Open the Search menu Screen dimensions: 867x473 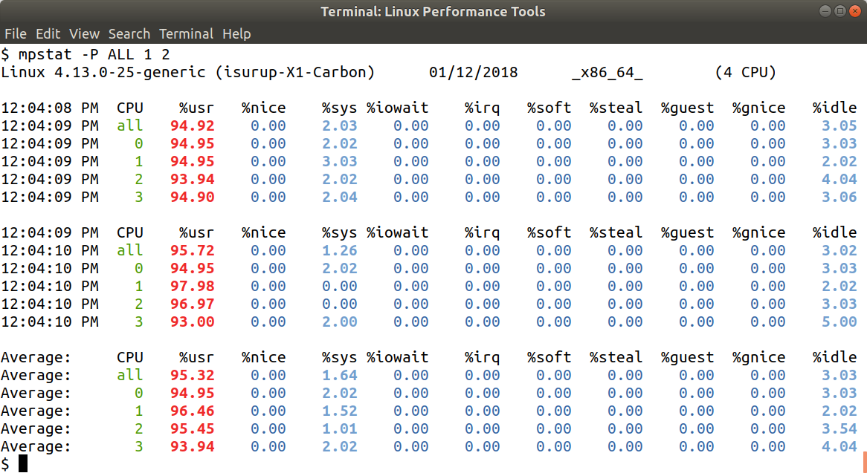click(129, 33)
